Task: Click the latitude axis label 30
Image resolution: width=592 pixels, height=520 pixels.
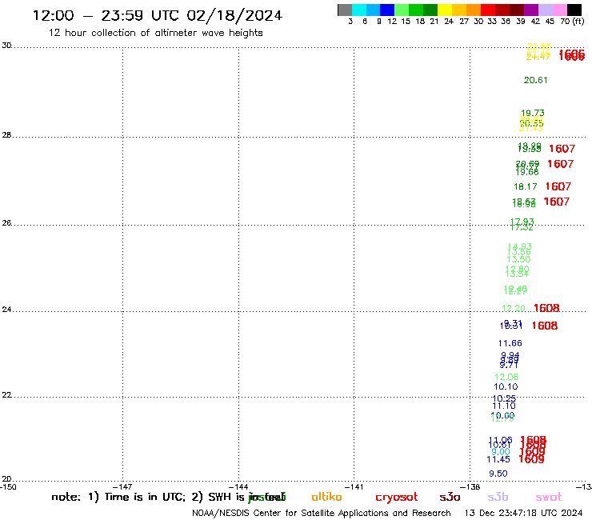Action: 6,46
